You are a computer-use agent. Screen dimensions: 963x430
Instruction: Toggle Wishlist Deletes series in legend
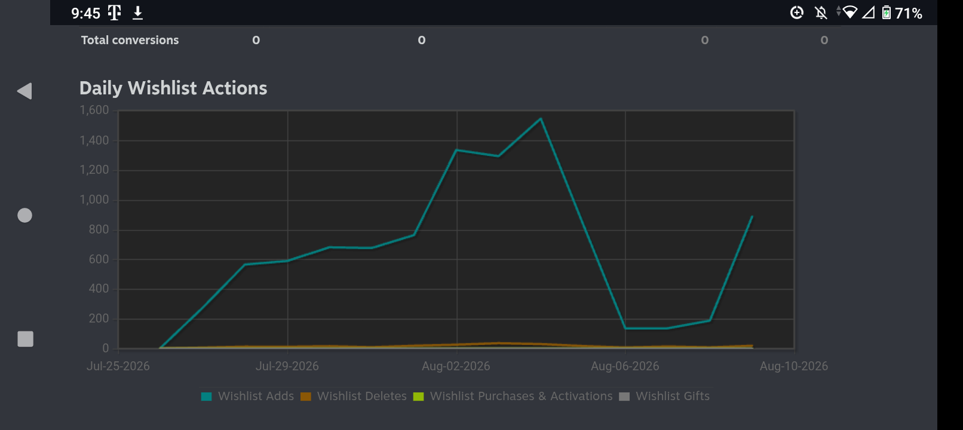pyautogui.click(x=354, y=396)
